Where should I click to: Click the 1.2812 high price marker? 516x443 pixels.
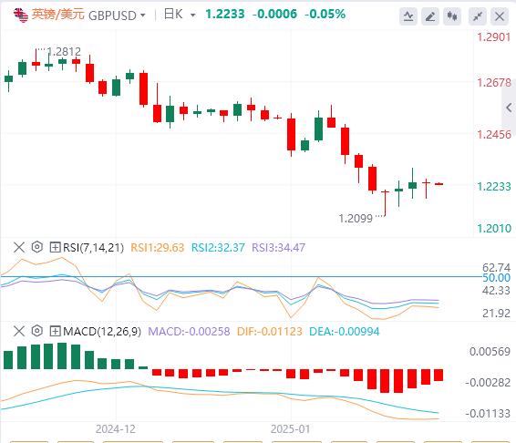(x=64, y=52)
